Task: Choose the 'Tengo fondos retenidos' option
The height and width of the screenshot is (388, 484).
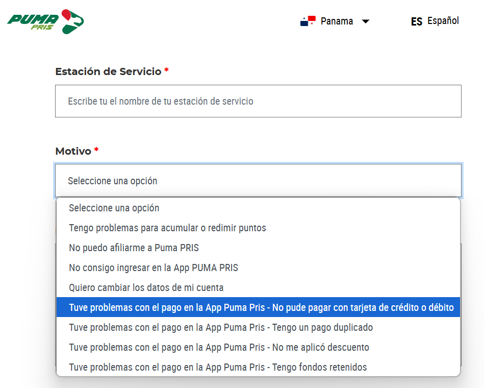Action: click(218, 367)
